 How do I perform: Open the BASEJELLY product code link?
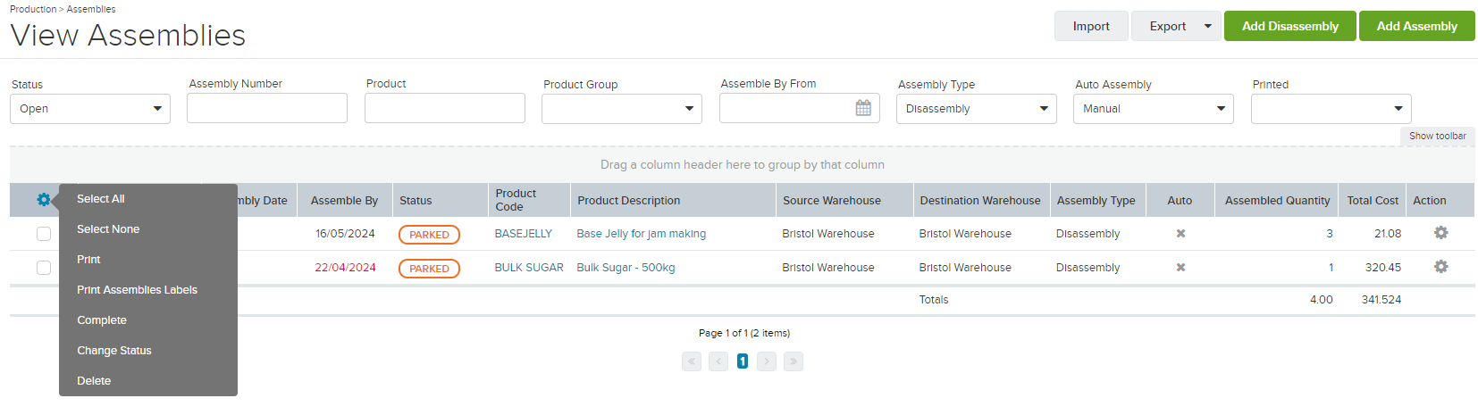[524, 234]
